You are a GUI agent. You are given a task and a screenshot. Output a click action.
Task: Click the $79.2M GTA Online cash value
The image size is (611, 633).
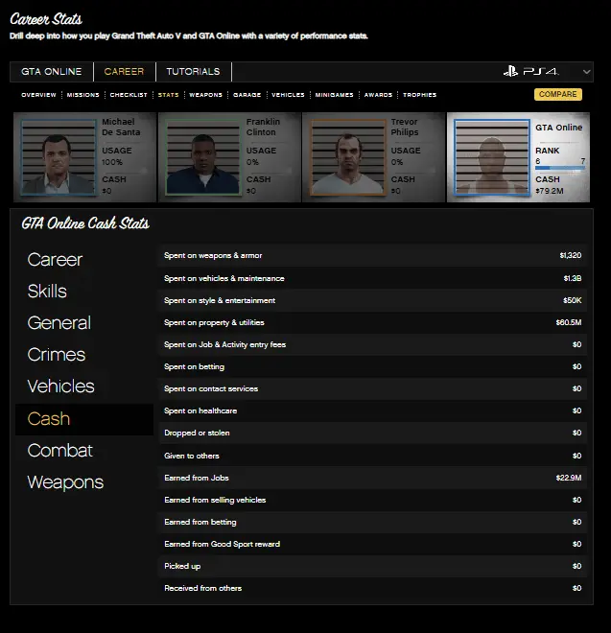click(550, 191)
